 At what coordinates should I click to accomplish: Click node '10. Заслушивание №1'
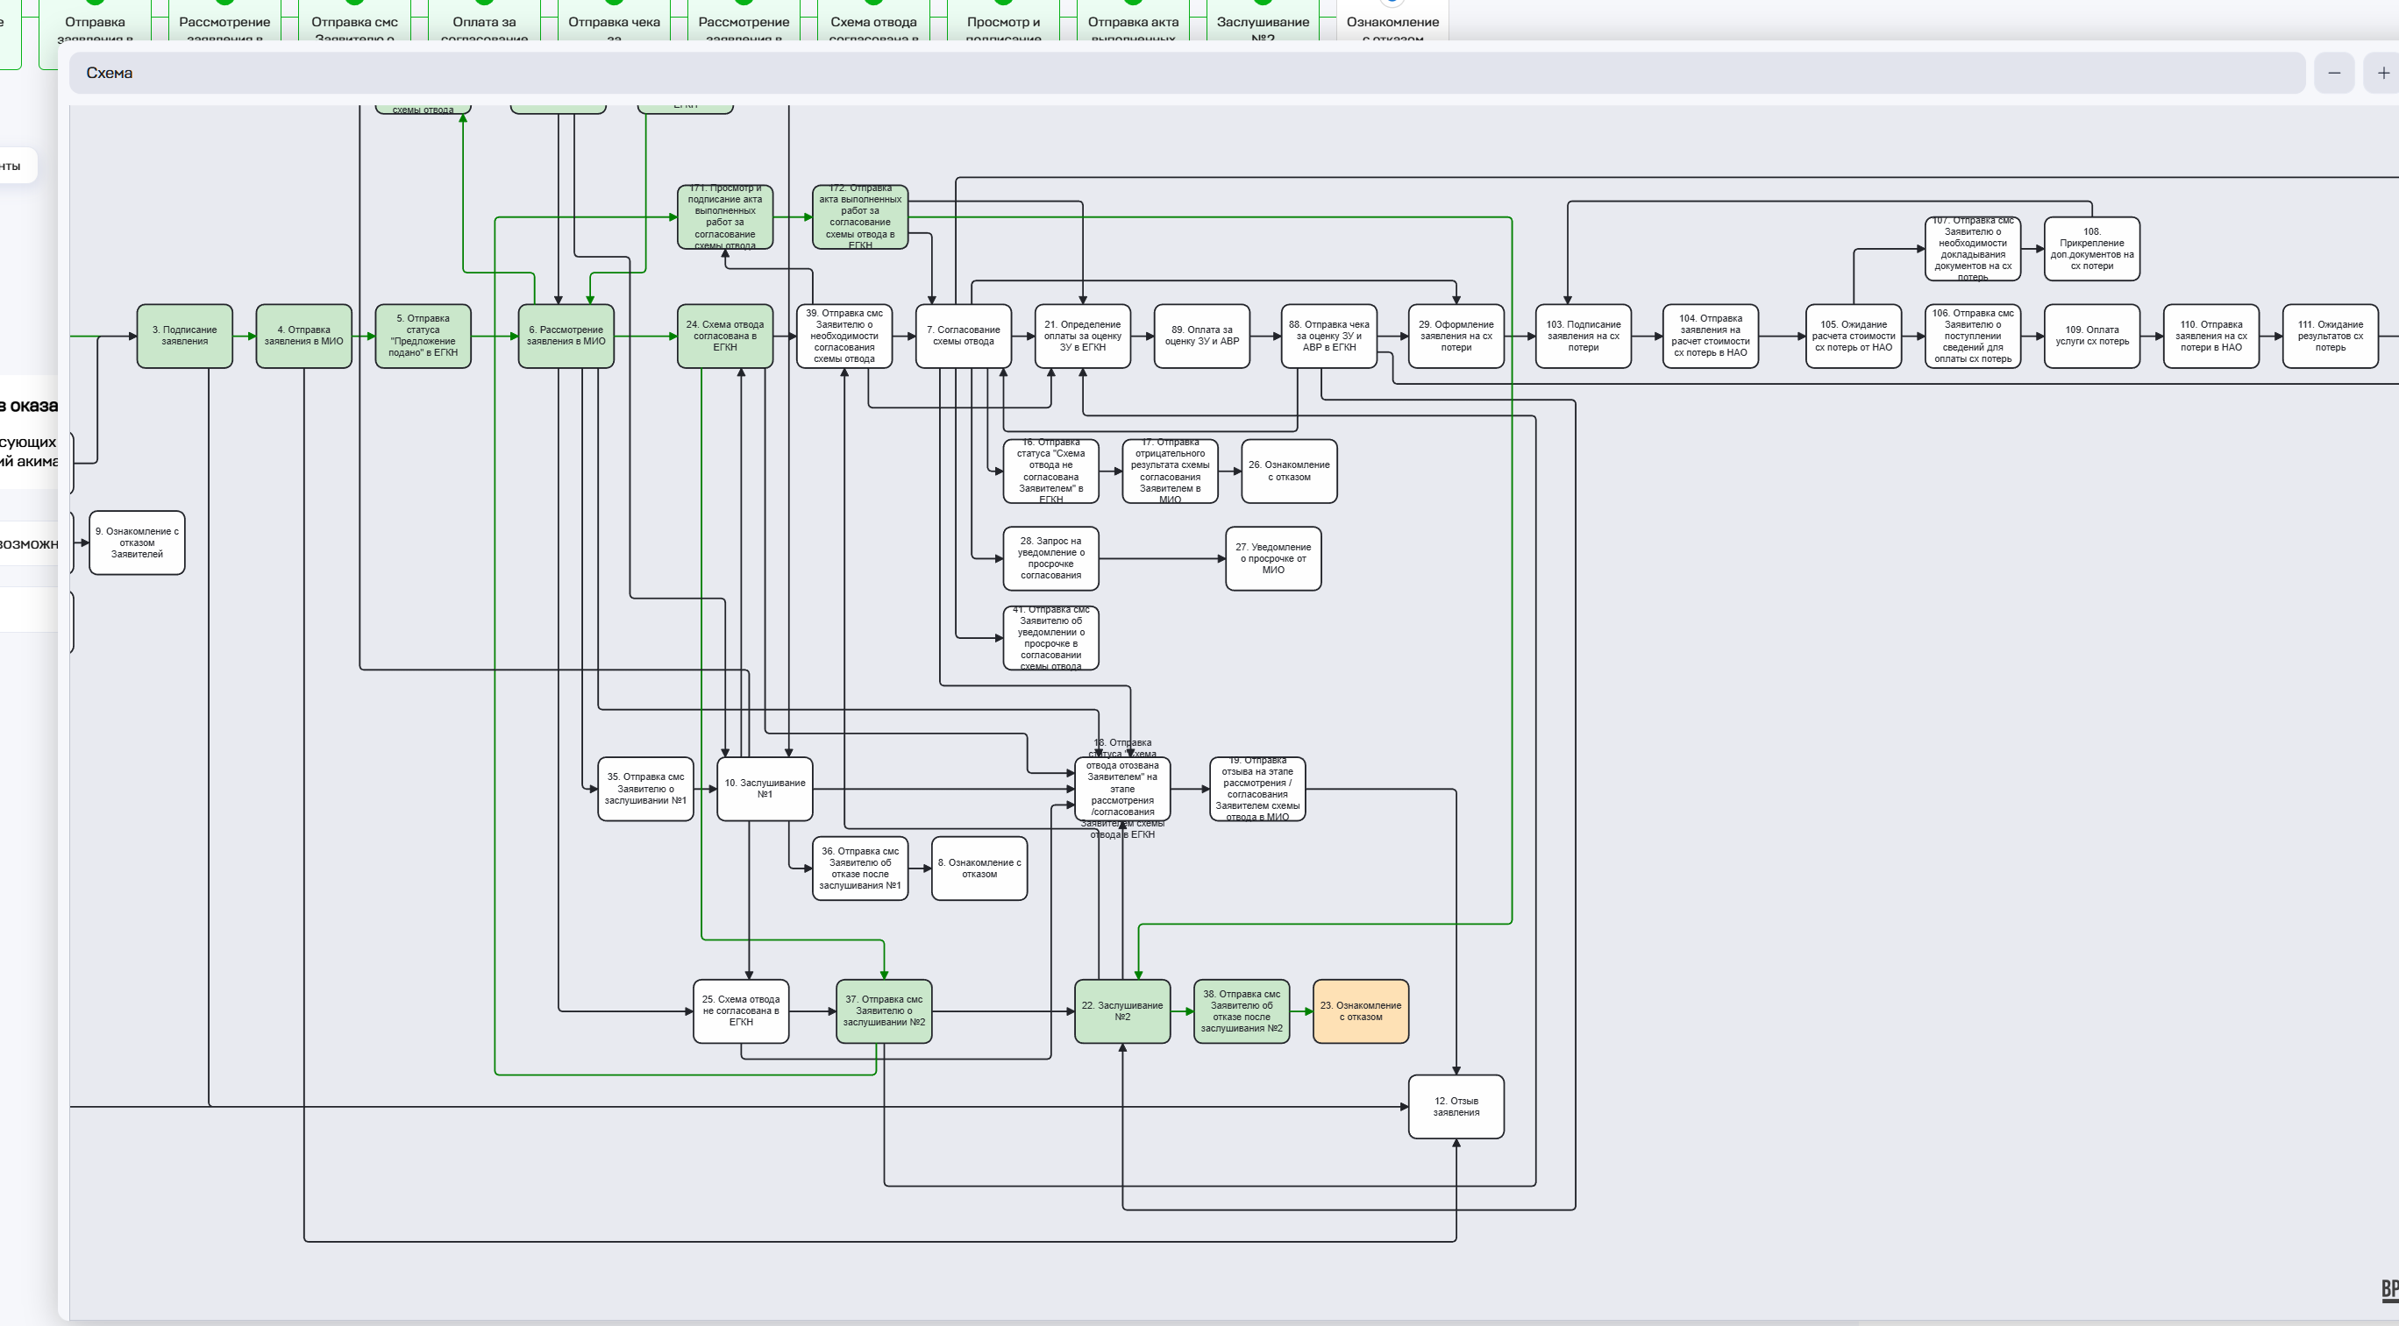(764, 789)
